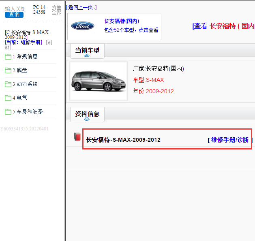Click the 输入关键 keyword input field
This screenshot has height=241, width=255.
click(x=15, y=9)
